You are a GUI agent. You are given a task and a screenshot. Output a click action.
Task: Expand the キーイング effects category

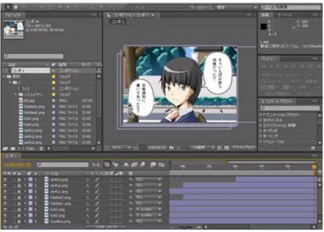point(261,136)
